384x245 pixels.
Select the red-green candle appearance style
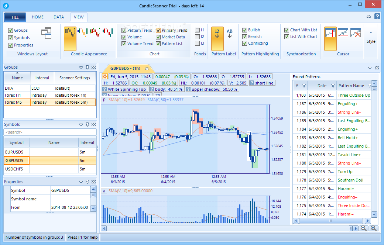coord(95,32)
